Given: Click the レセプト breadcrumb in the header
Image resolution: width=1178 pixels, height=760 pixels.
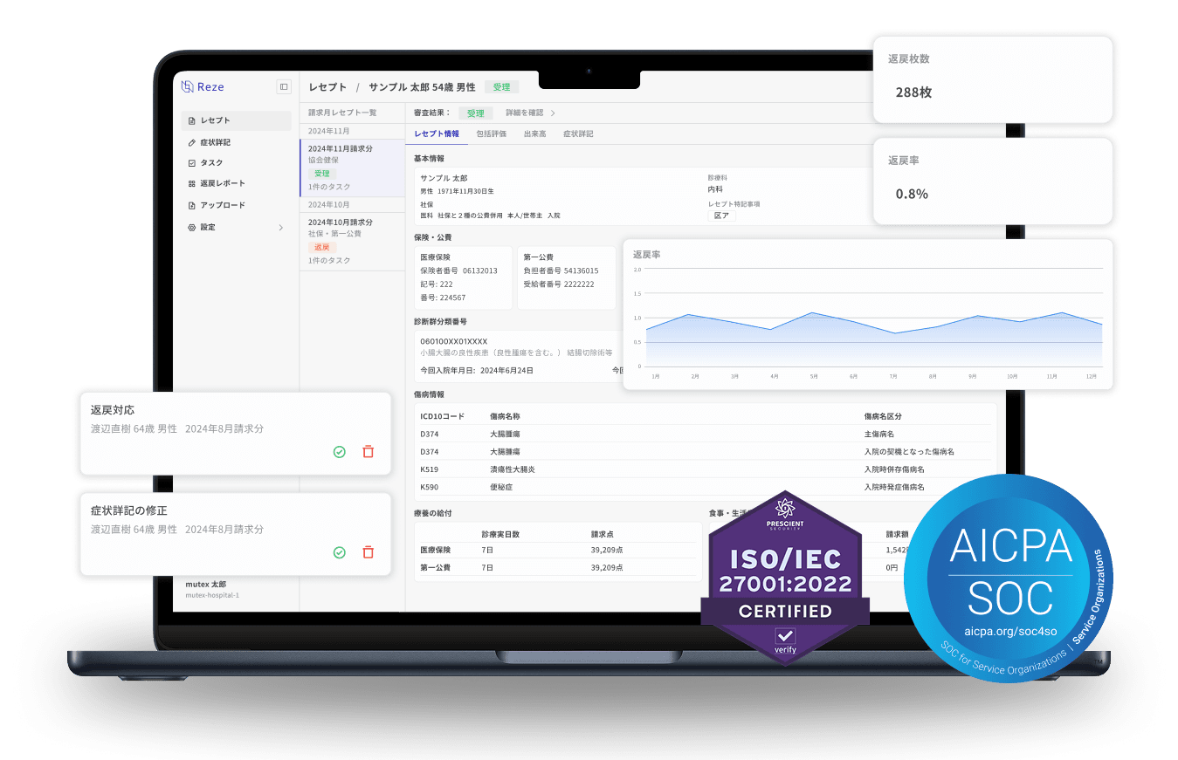Looking at the screenshot, I should pyautogui.click(x=328, y=87).
